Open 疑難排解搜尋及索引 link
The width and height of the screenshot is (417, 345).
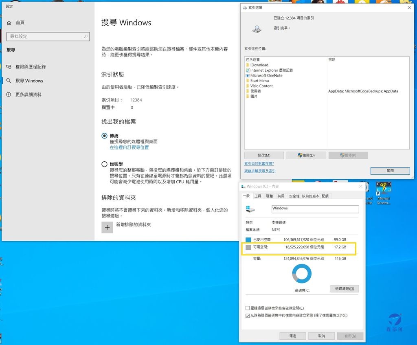pyautogui.click(x=260, y=171)
